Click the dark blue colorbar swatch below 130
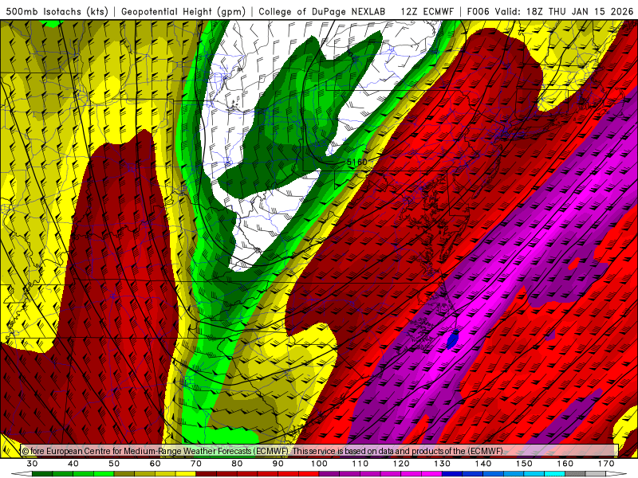This screenshot has width=638, height=478. 452,474
